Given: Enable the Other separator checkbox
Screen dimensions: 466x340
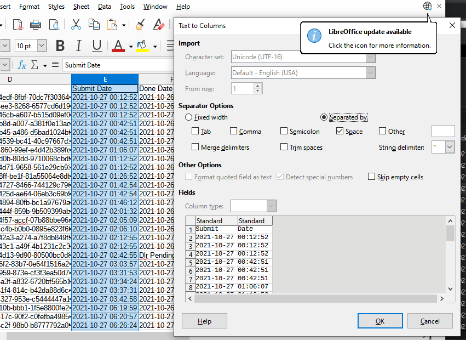Looking at the screenshot, I should (x=382, y=131).
